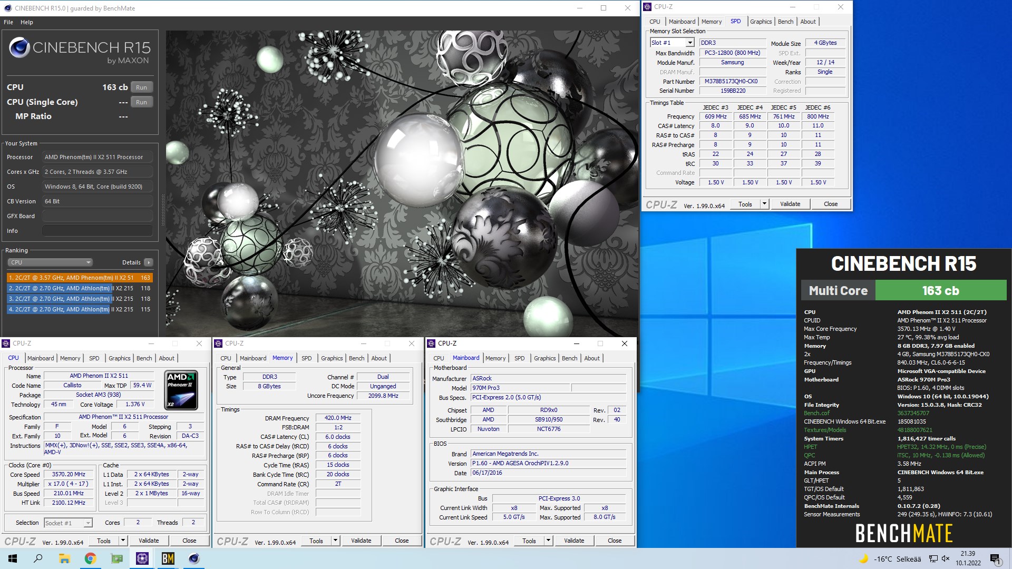Expand Tools dropdown arrow in CPU tab window
This screenshot has height=569, width=1012.
pos(123,541)
